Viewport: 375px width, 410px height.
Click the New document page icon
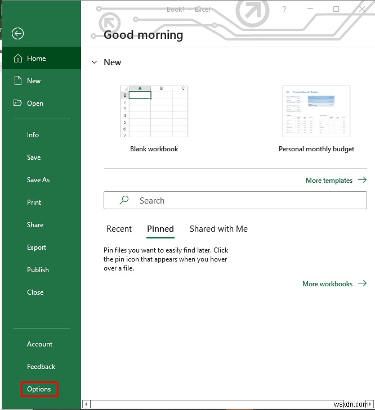click(x=18, y=80)
